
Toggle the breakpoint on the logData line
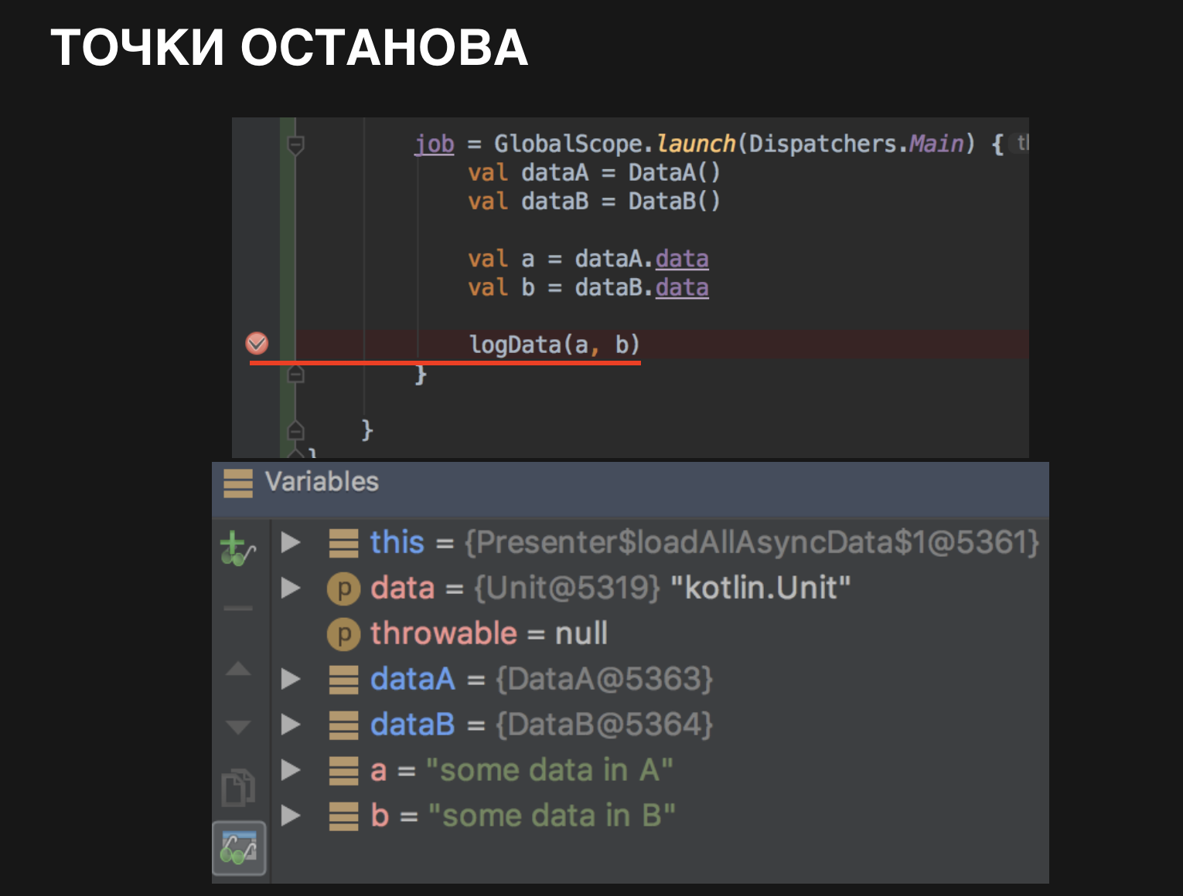(x=258, y=342)
